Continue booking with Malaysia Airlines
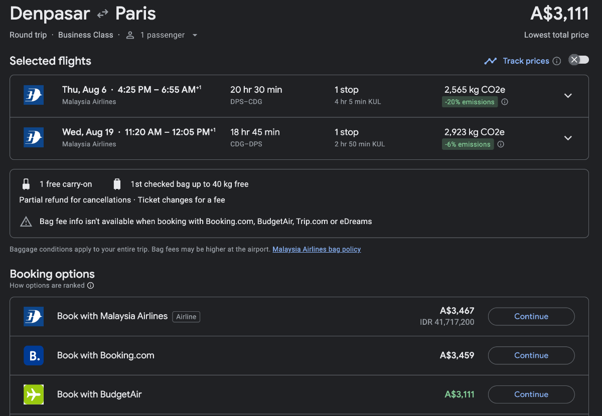Image resolution: width=602 pixels, height=416 pixels. click(531, 316)
